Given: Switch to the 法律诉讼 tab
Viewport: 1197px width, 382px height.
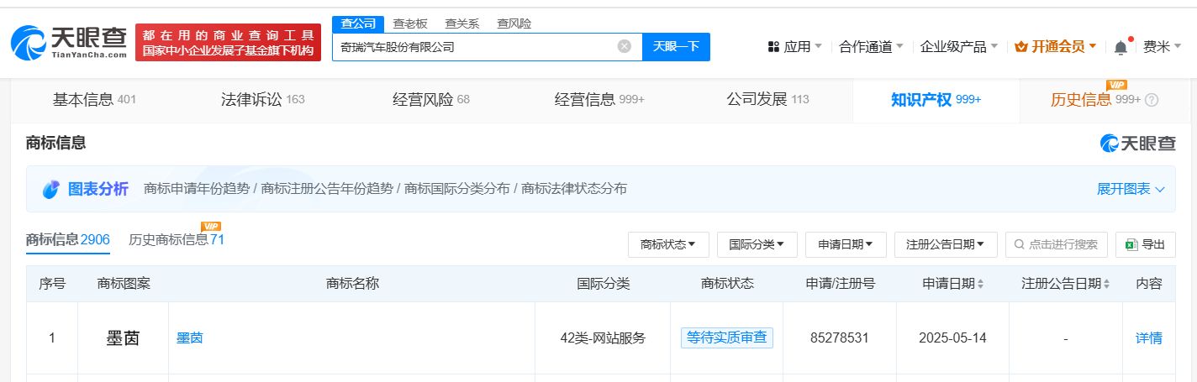Looking at the screenshot, I should click(x=262, y=100).
